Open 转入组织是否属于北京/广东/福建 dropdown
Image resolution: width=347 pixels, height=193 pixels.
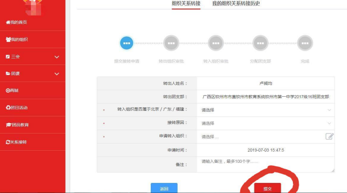pyautogui.click(x=266, y=110)
